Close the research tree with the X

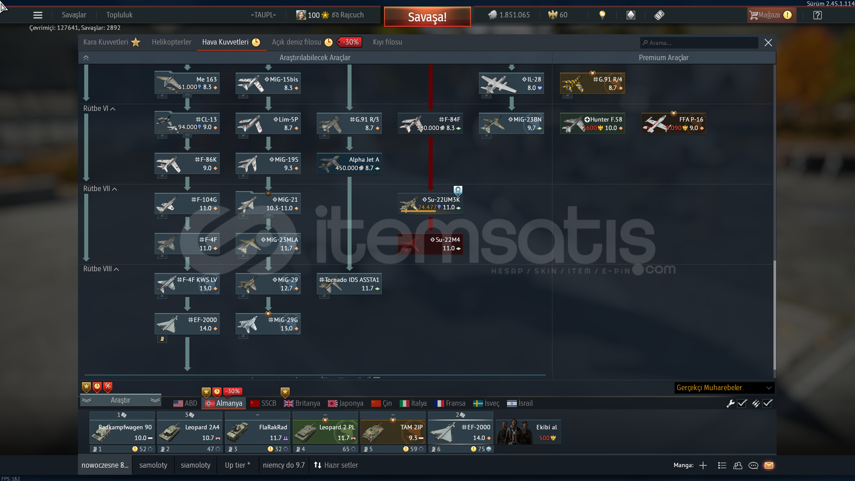[768, 43]
